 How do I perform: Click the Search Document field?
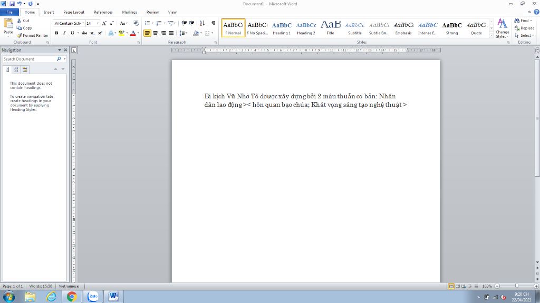tap(30, 59)
